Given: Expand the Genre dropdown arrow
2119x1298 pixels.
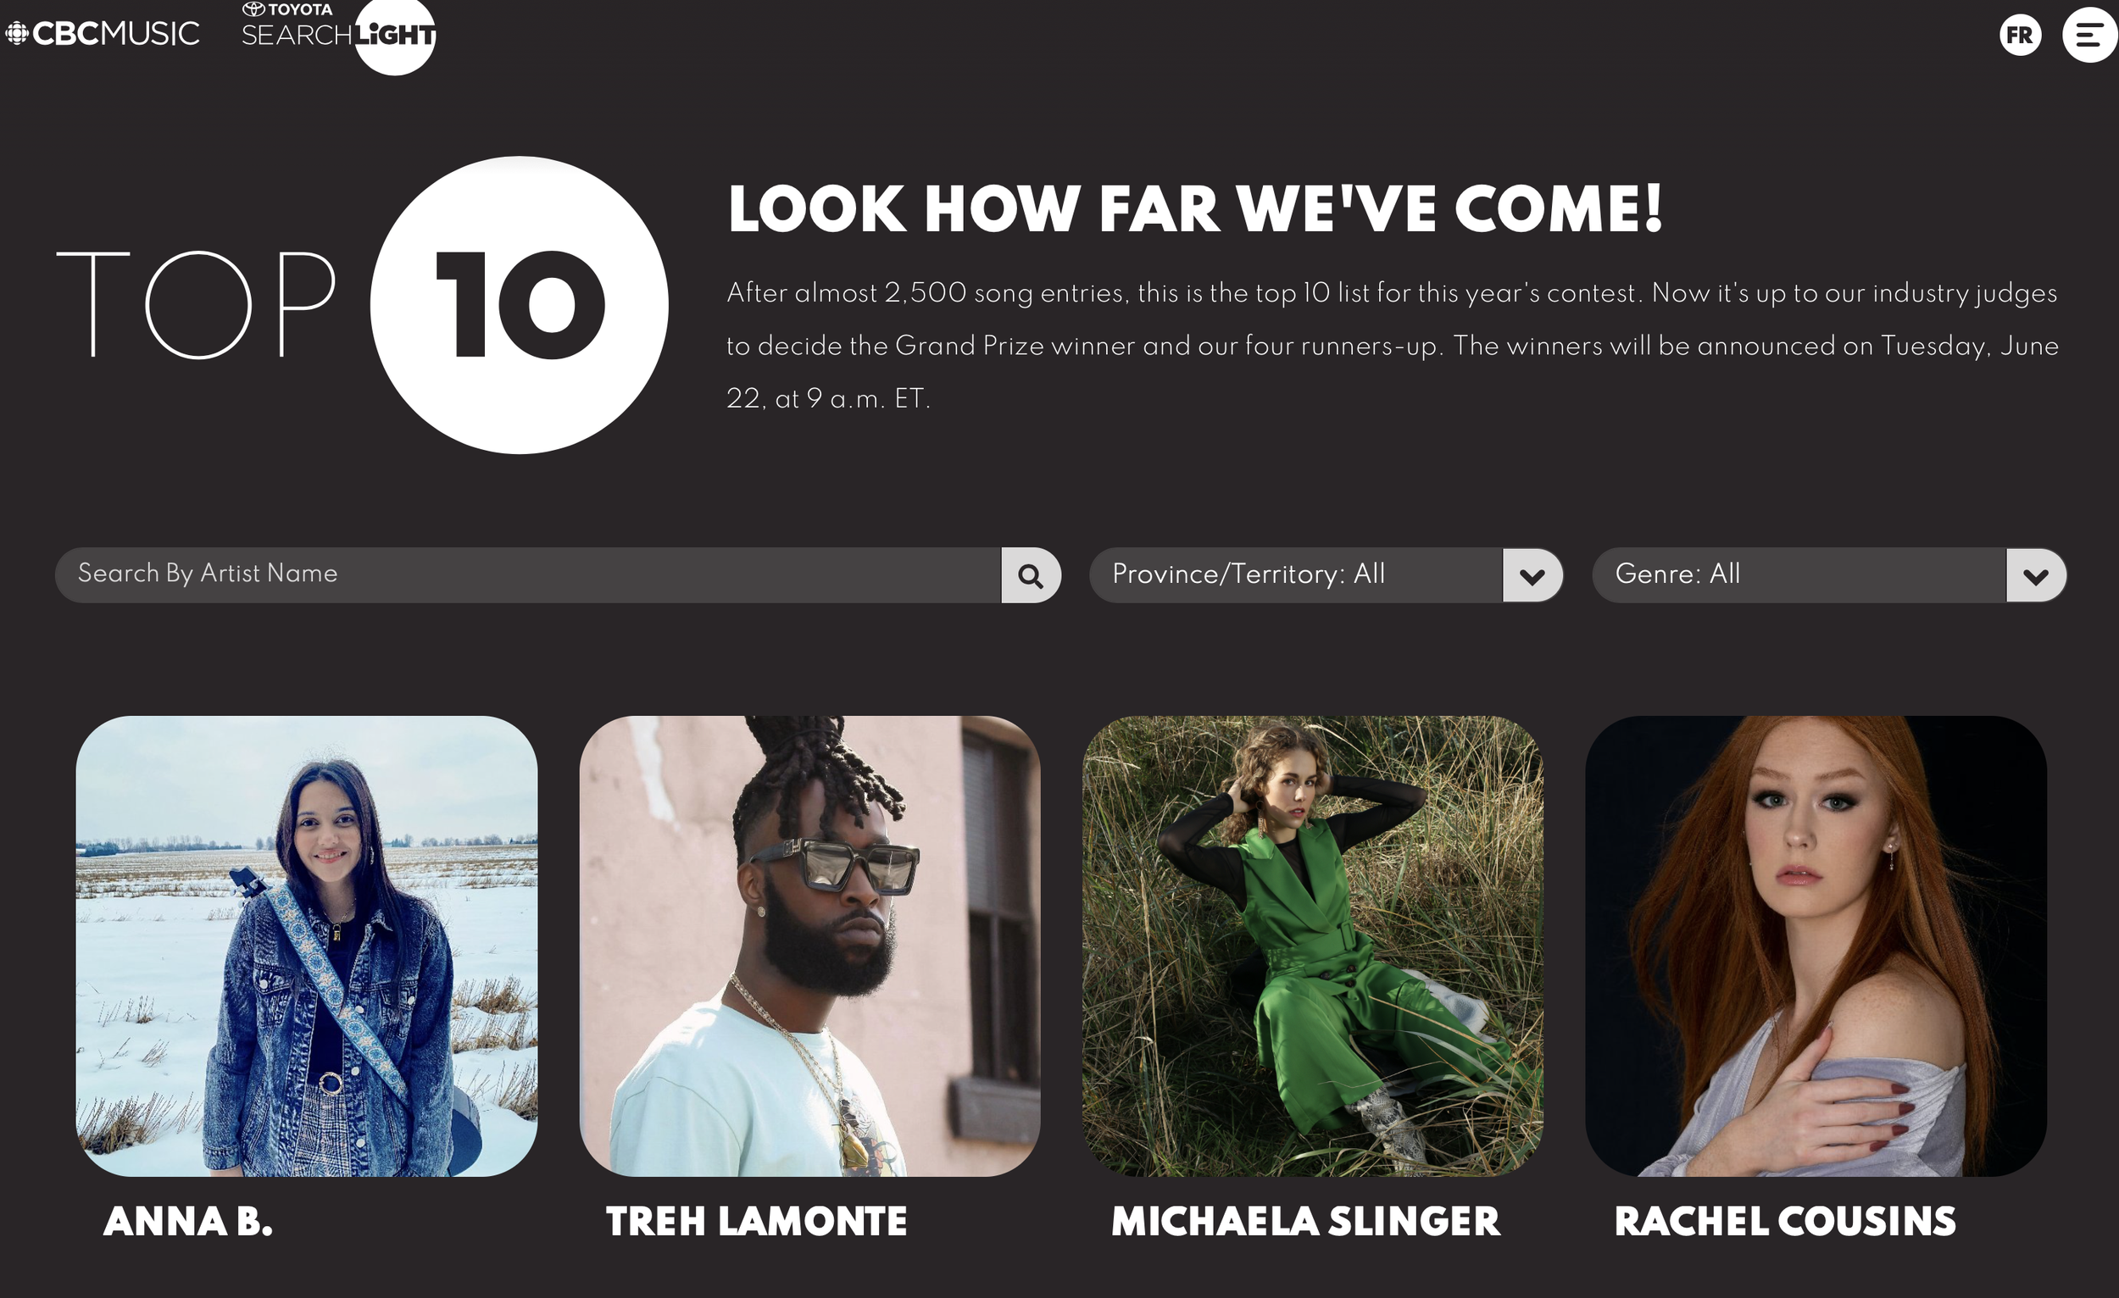Looking at the screenshot, I should pyautogui.click(x=2036, y=575).
